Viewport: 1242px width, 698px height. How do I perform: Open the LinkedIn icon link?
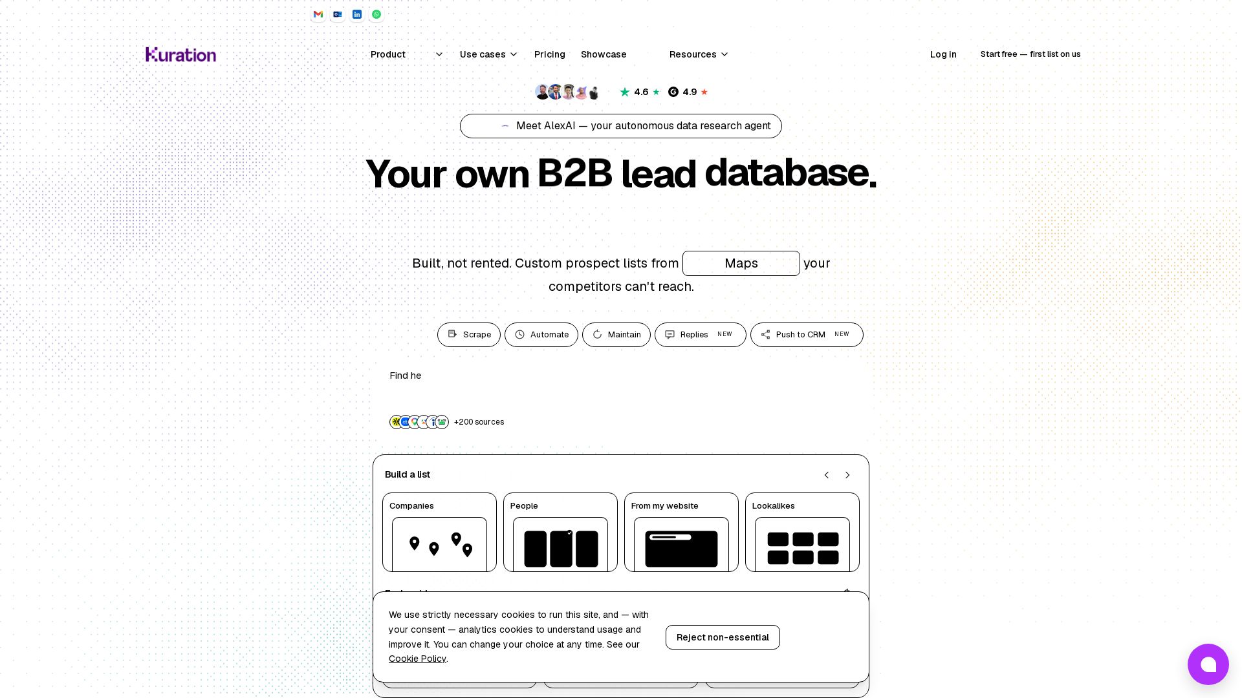tap(357, 14)
